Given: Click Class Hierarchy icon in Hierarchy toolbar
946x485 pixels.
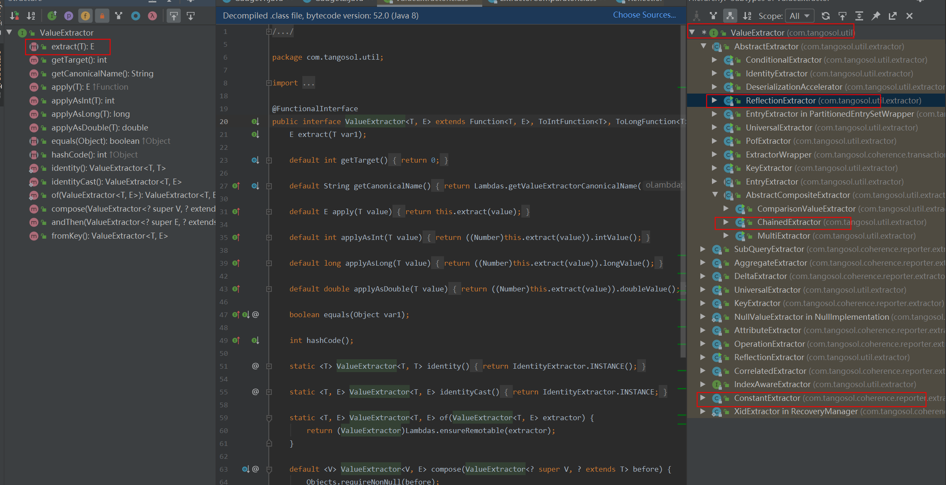Looking at the screenshot, I should coord(697,16).
